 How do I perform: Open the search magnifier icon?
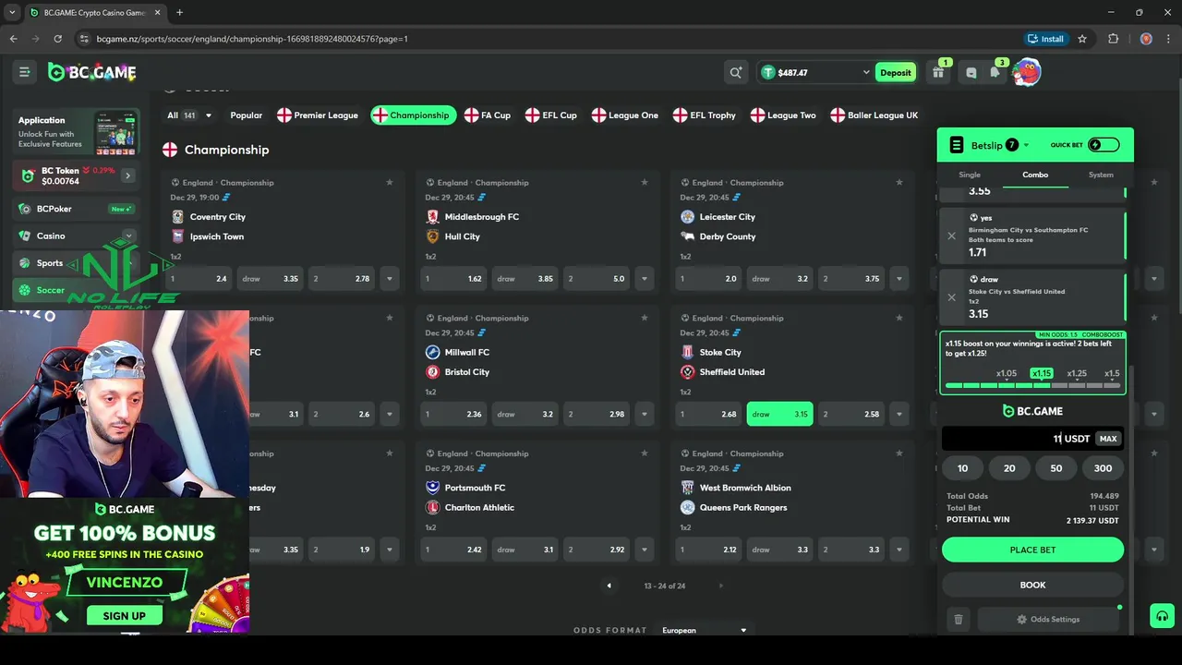pyautogui.click(x=736, y=72)
